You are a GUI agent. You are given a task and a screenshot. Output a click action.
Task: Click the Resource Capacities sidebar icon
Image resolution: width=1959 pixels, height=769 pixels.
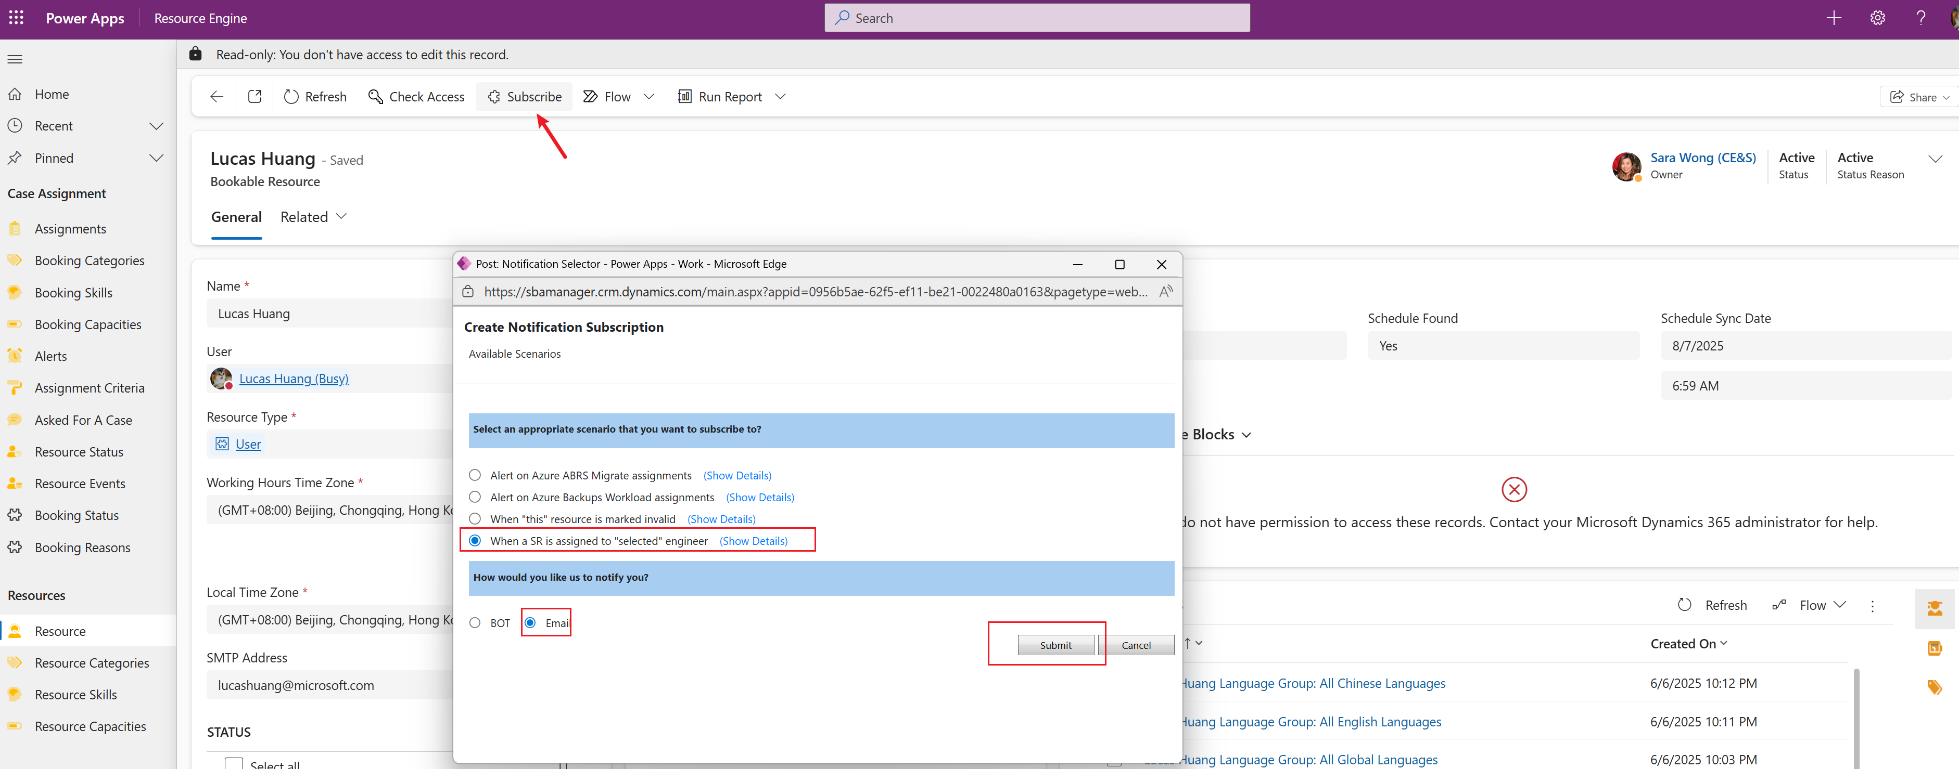click(15, 727)
